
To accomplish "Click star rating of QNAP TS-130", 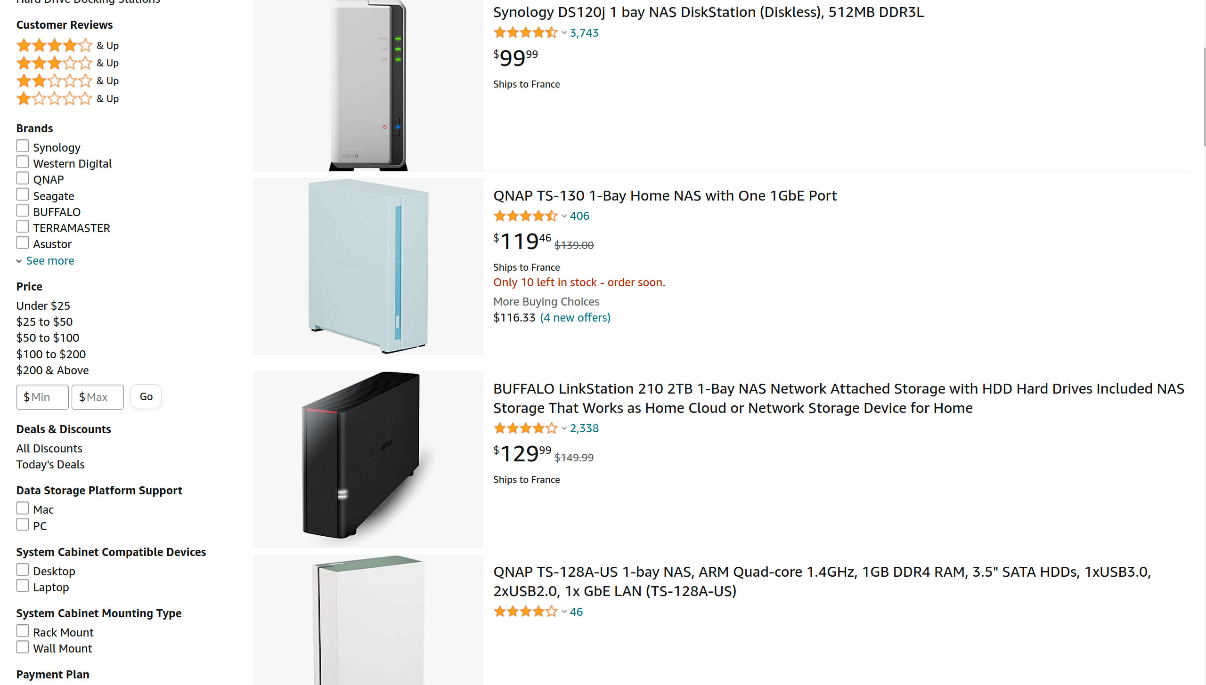I will (x=525, y=216).
